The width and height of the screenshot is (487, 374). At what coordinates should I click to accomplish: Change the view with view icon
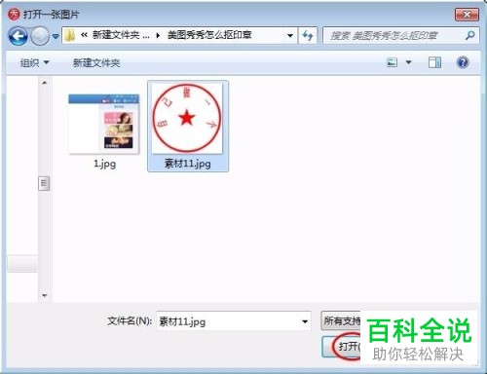click(393, 62)
